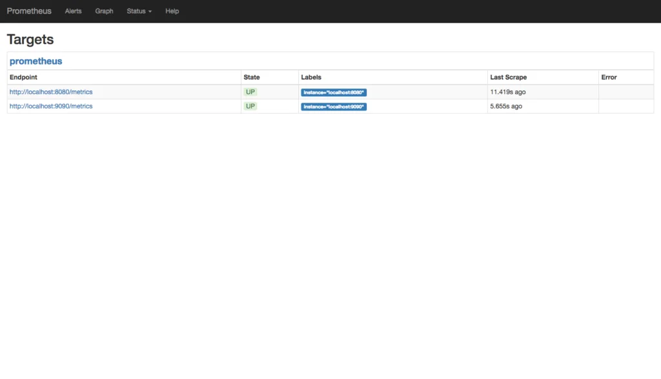Image resolution: width=661 pixels, height=379 pixels.
Task: Click the instance="localhost:9090" label badge
Action: [334, 107]
